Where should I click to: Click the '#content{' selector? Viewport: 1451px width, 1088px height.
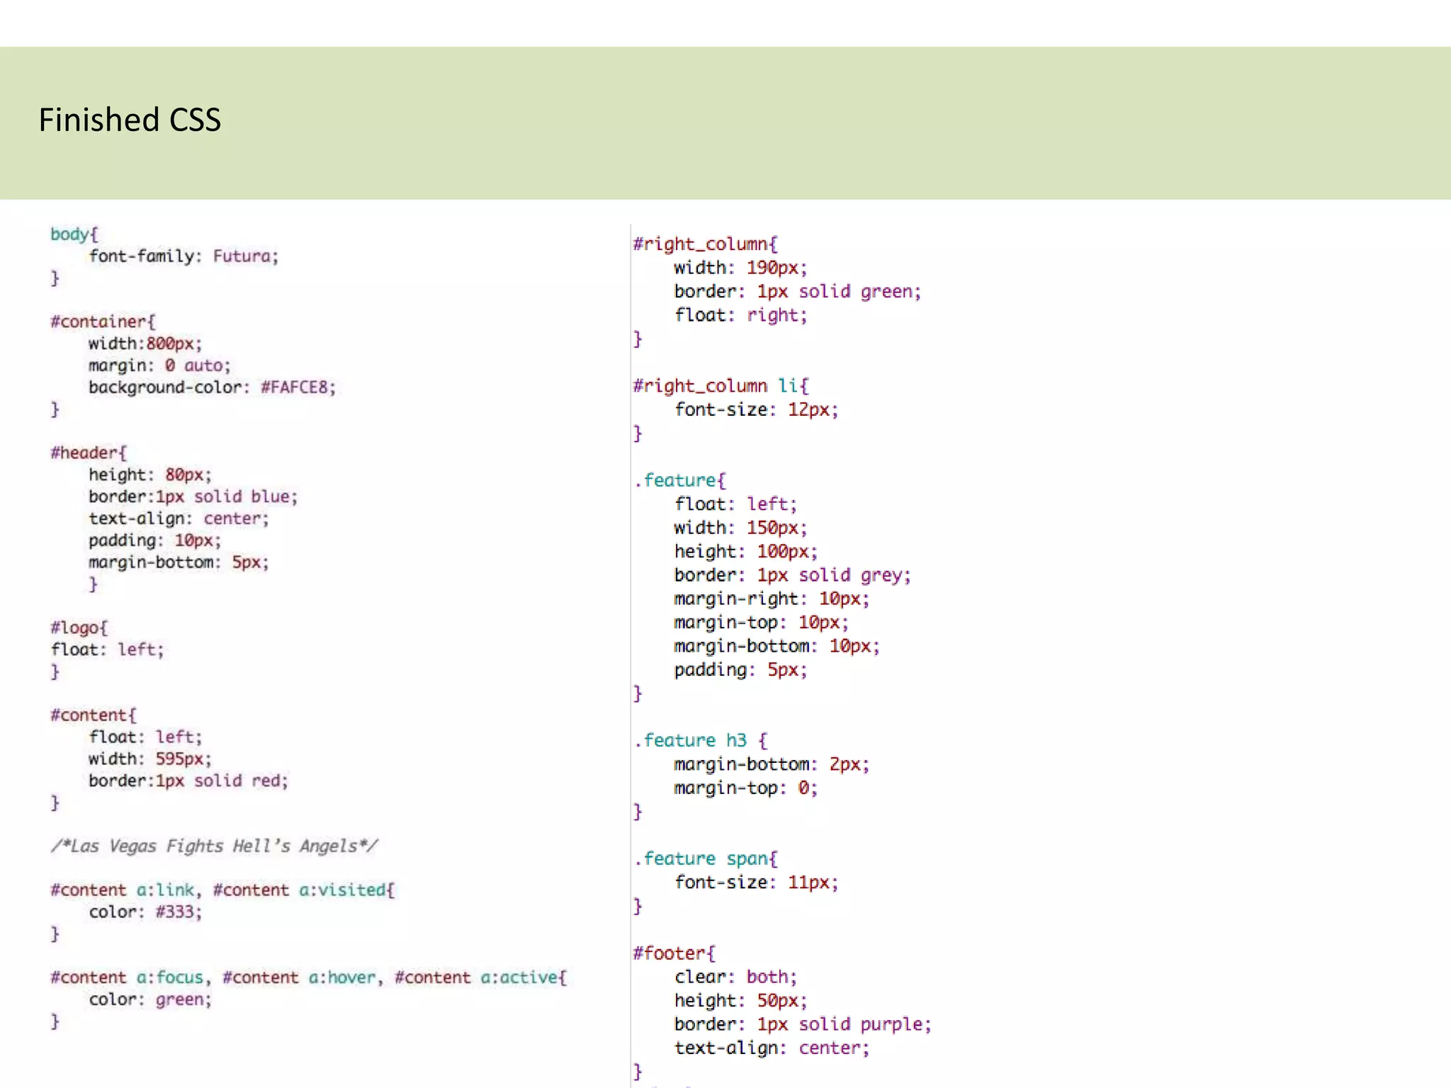click(x=94, y=715)
